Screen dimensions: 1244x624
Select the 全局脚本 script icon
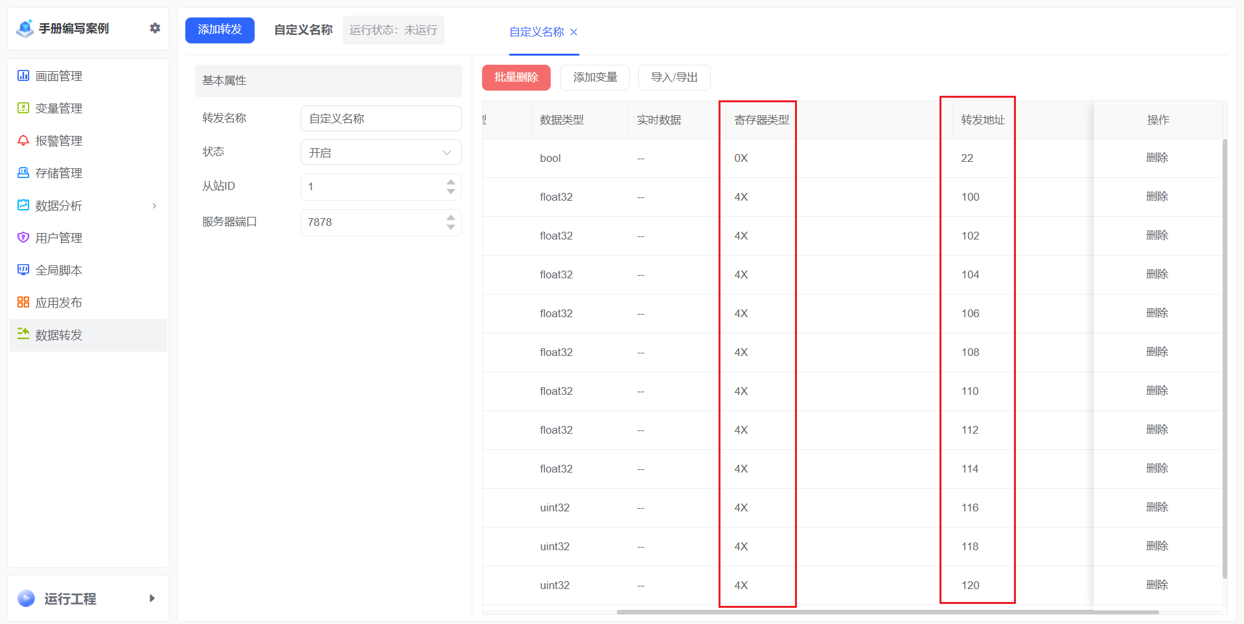[x=23, y=270]
